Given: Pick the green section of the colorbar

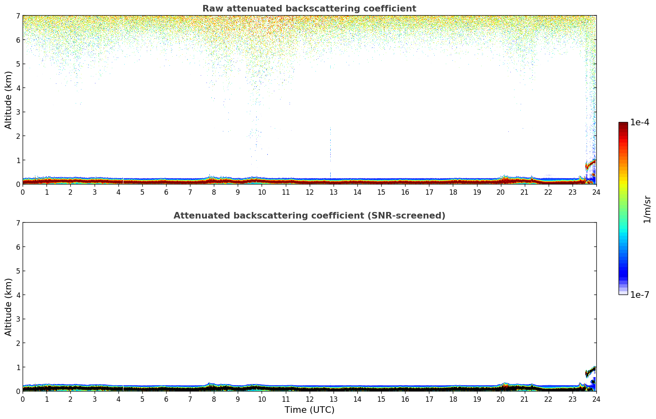Looking at the screenshot, I should (623, 209).
